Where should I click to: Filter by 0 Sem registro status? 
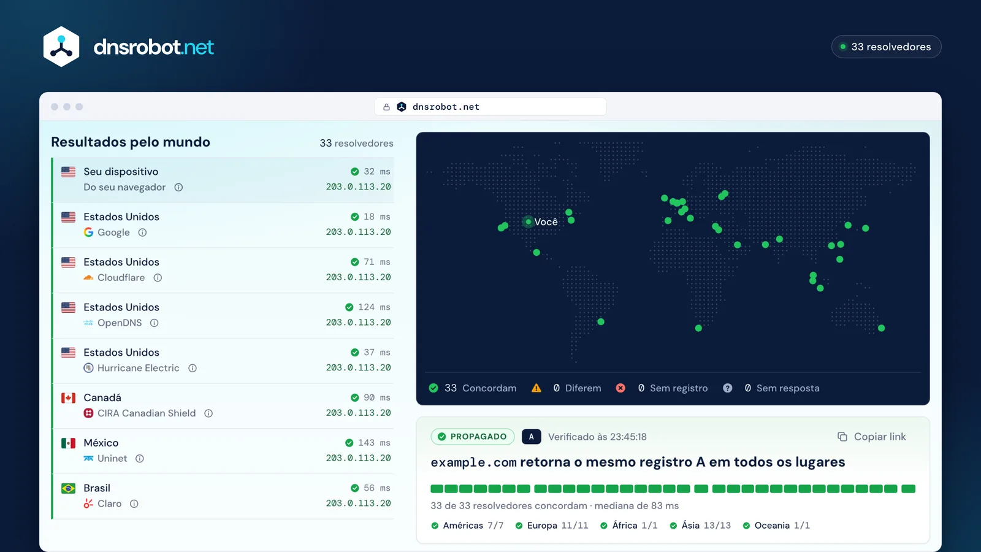click(662, 388)
